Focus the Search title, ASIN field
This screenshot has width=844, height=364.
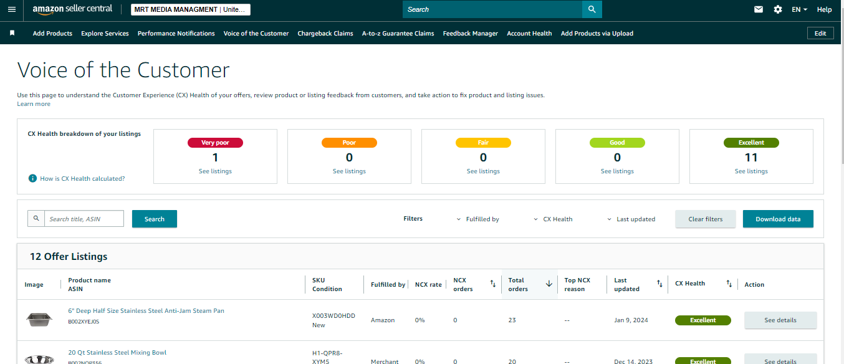coord(84,219)
